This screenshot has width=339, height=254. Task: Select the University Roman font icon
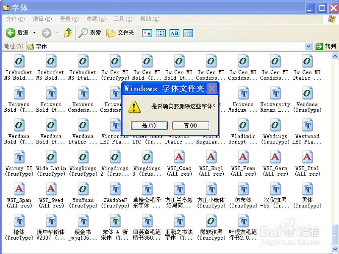[x=275, y=93]
